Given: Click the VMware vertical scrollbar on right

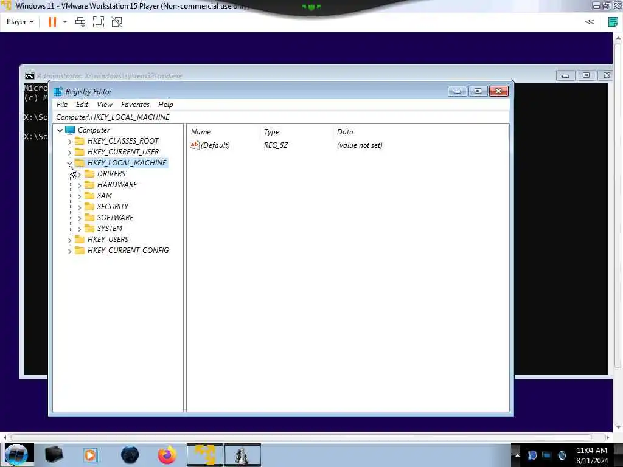Looking at the screenshot, I should pyautogui.click(x=618, y=205).
